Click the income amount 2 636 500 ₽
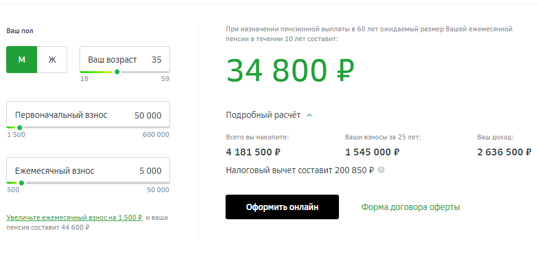 pyautogui.click(x=504, y=152)
